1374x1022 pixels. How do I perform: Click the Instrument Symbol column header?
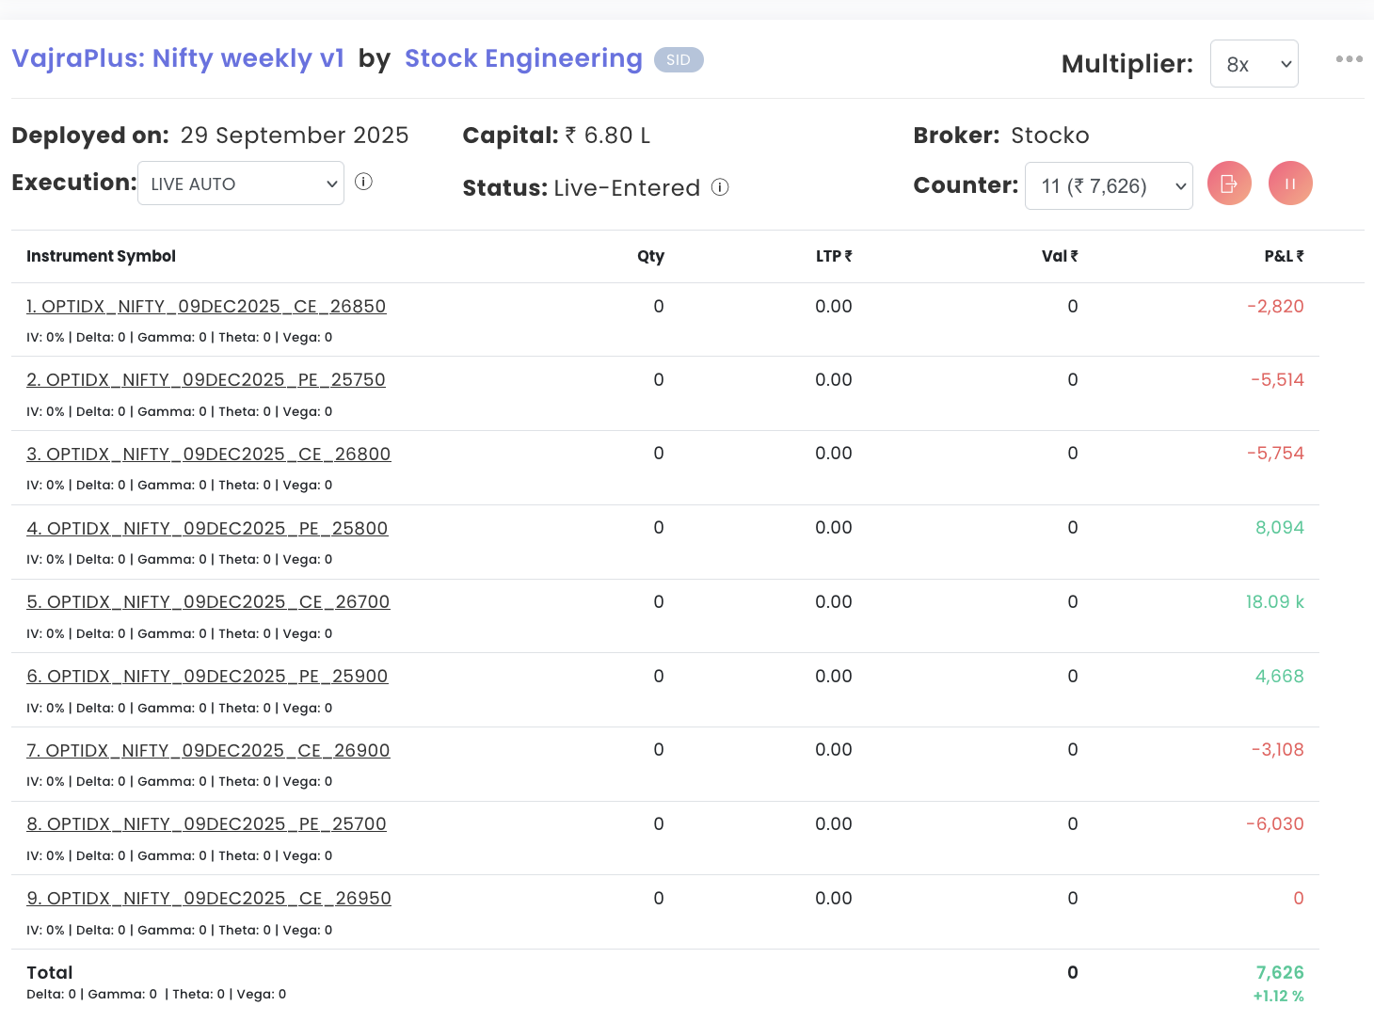[x=101, y=256]
